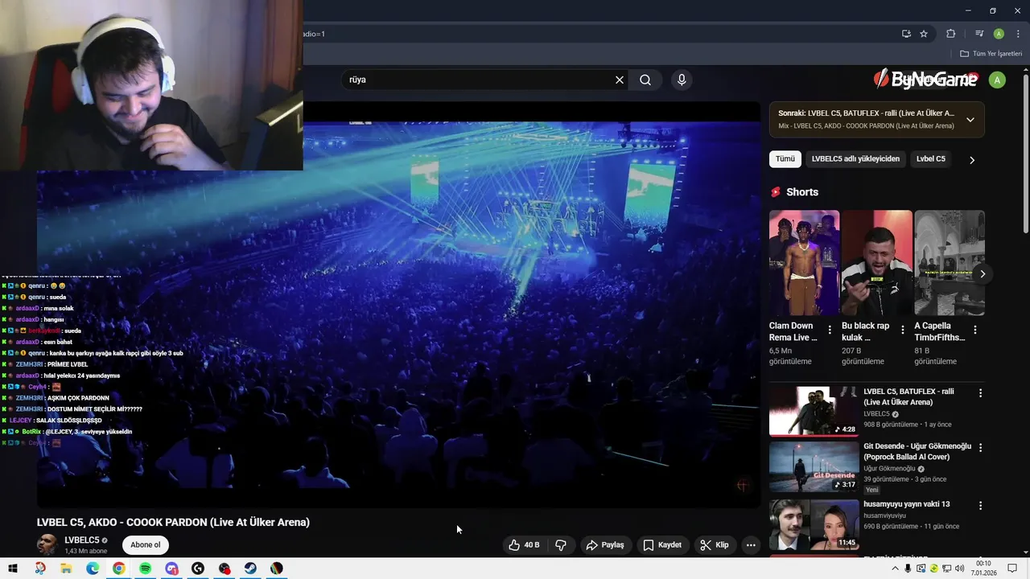Open Chrome media controls icon
The image size is (1030, 579).
979,34
